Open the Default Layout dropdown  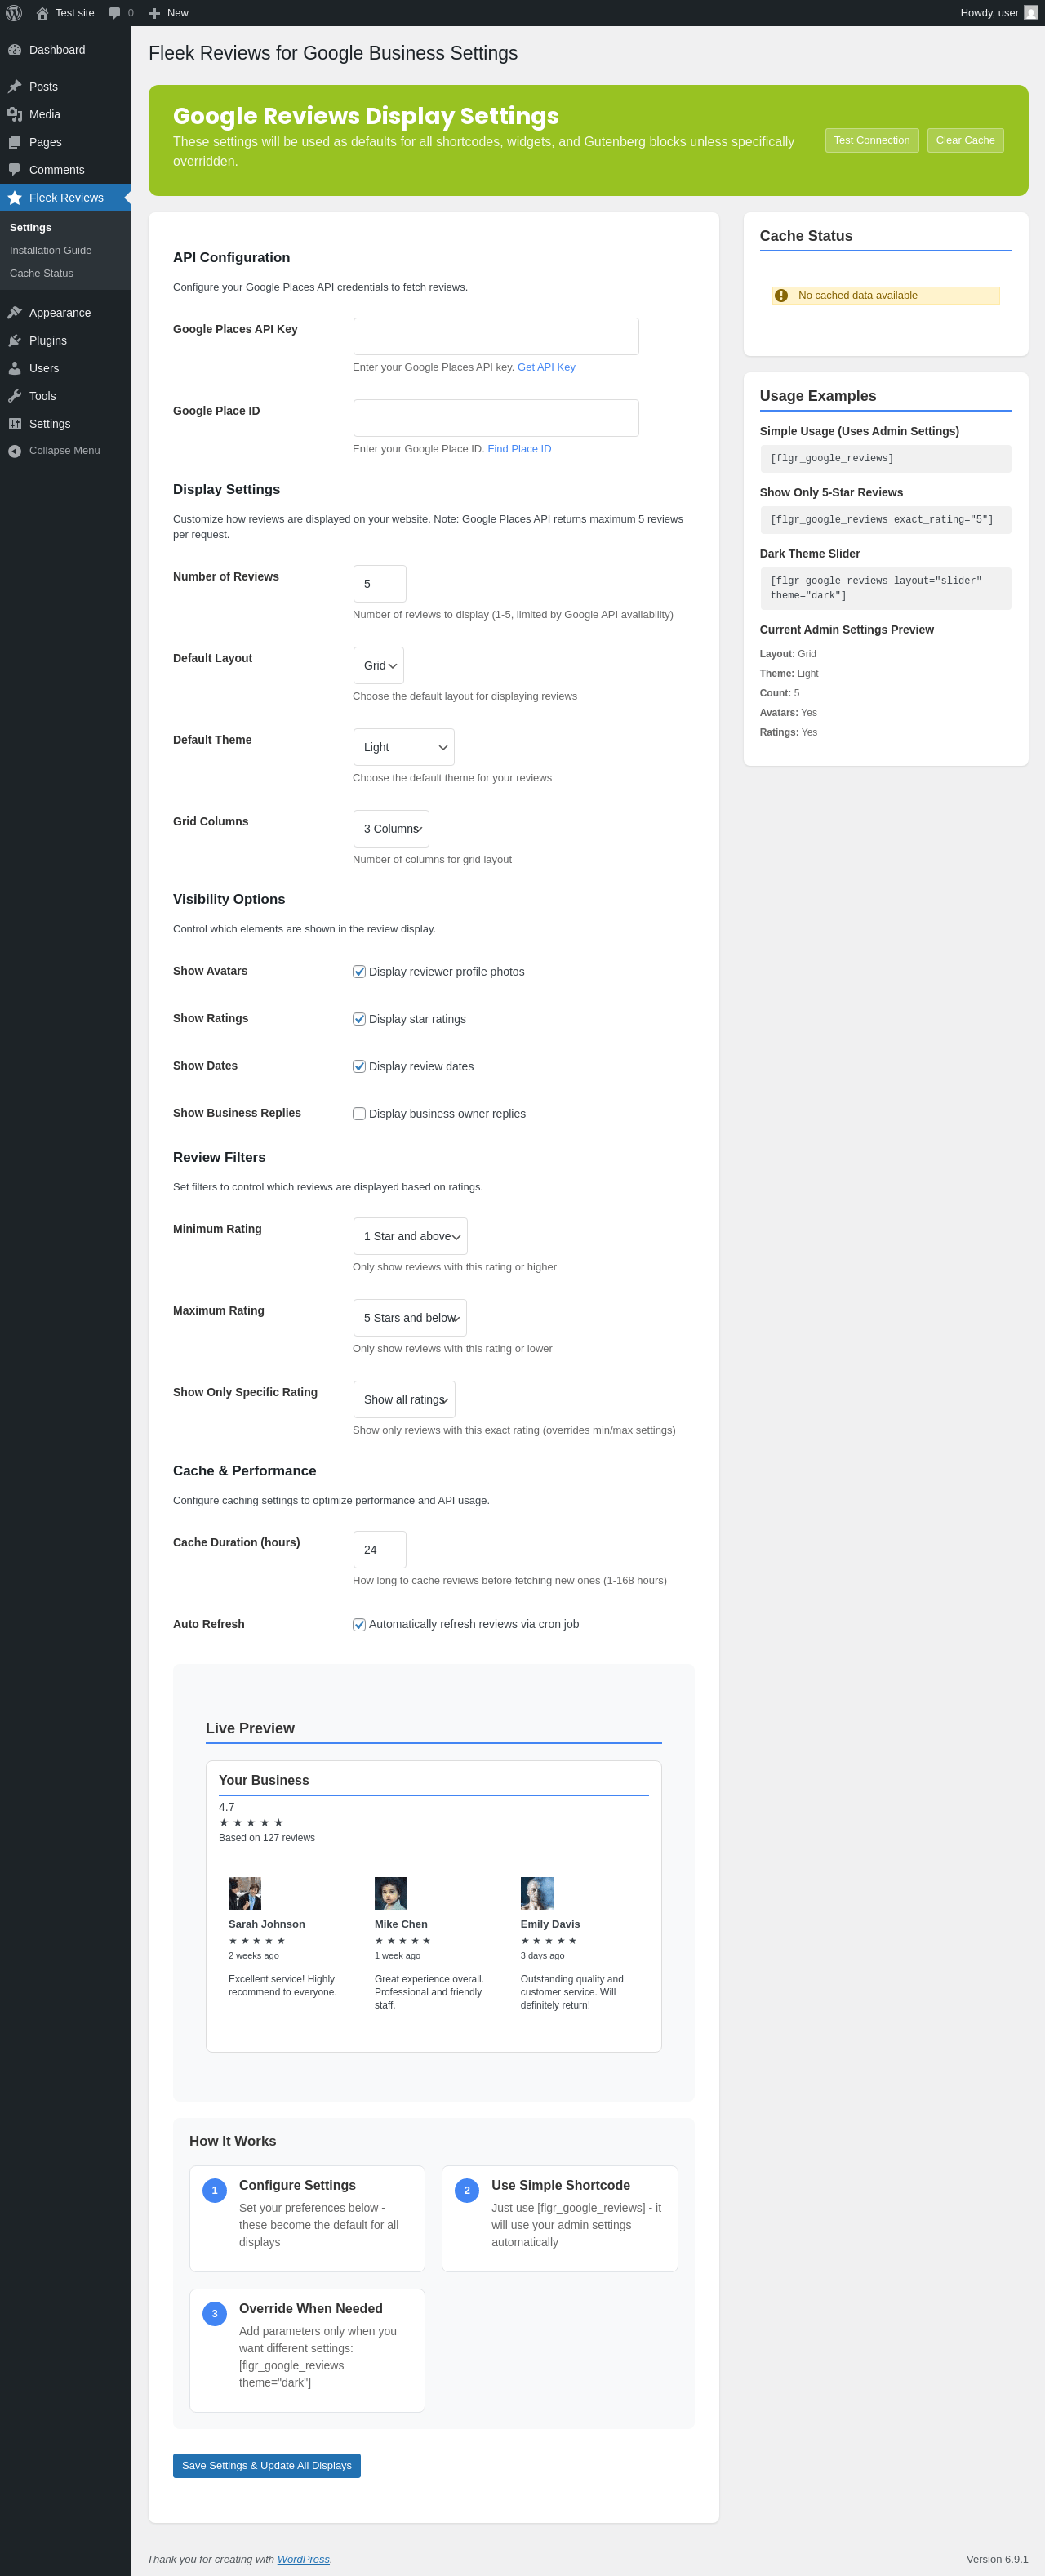[x=378, y=666]
